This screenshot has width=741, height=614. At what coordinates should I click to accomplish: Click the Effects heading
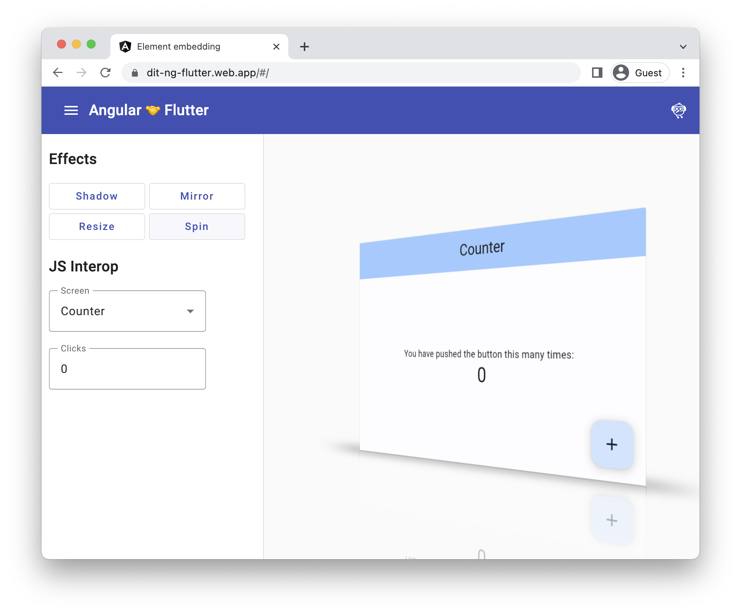point(73,159)
